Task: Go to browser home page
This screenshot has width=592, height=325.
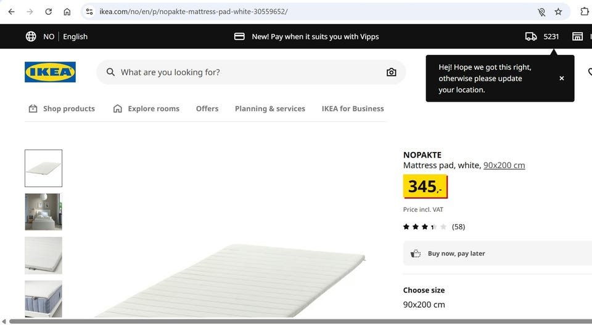Action: 67,12
